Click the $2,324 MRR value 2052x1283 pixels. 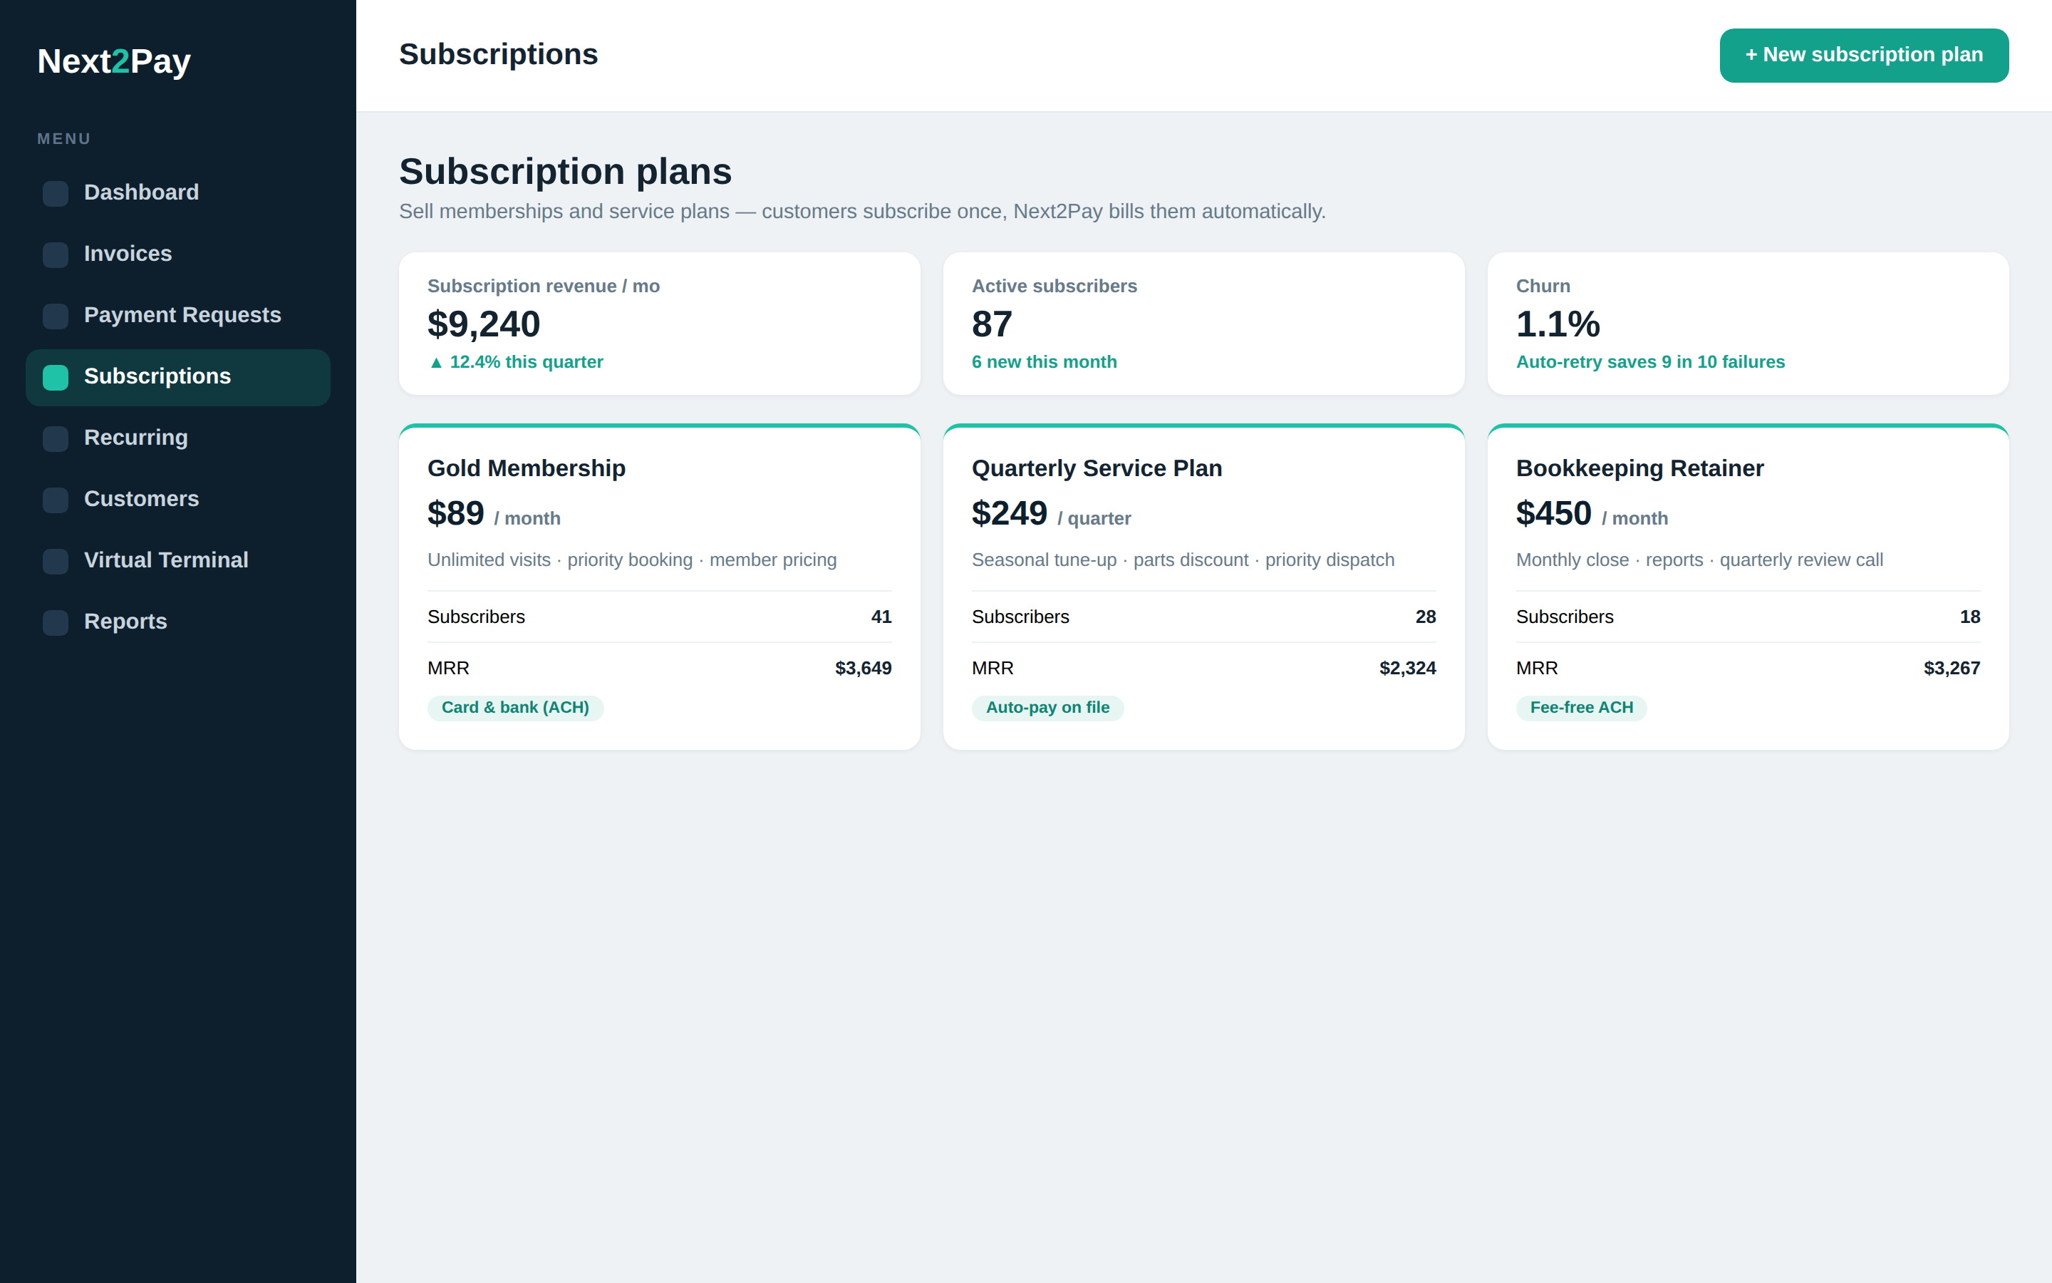pos(1408,669)
